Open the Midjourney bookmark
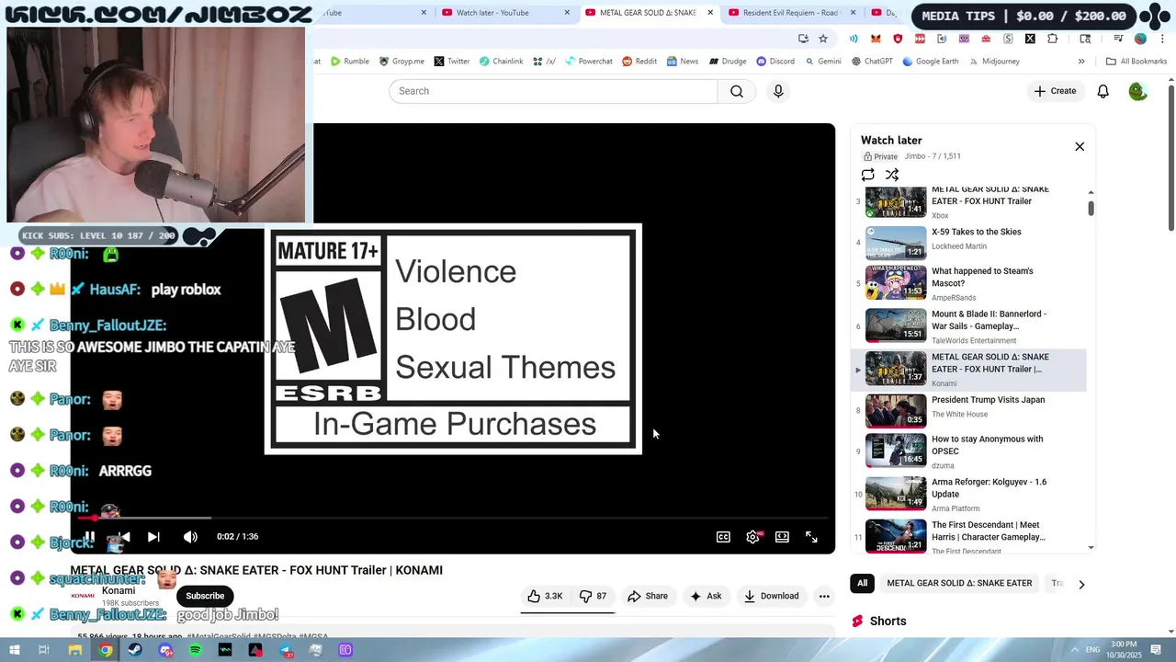 click(993, 62)
